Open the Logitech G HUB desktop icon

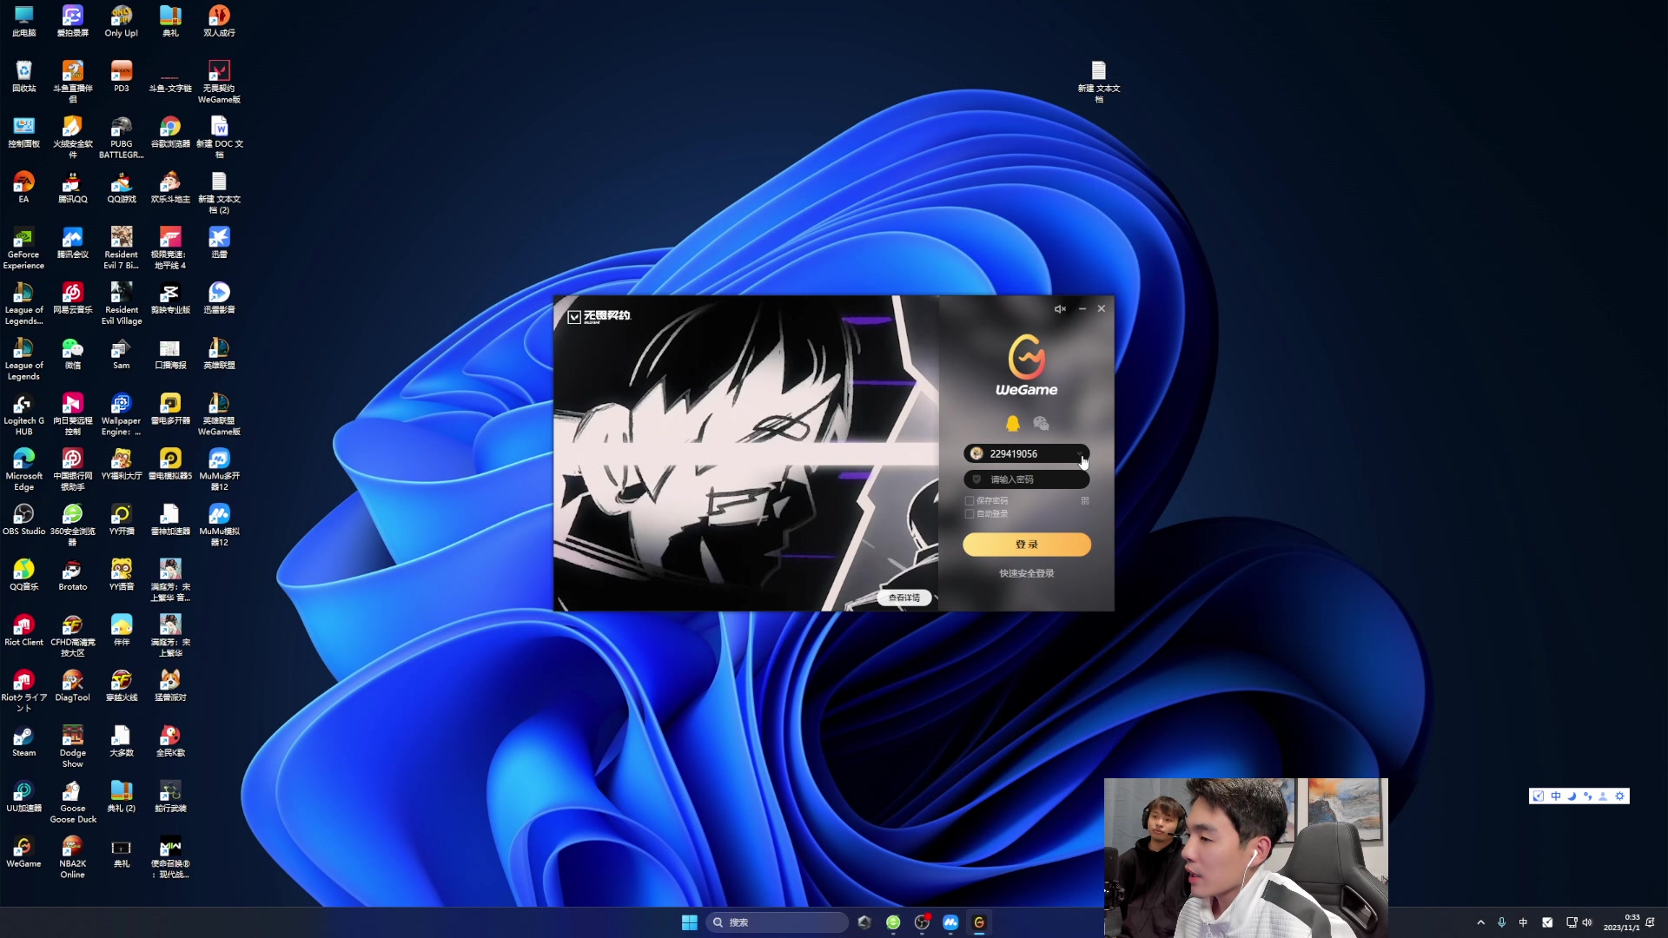coord(23,413)
